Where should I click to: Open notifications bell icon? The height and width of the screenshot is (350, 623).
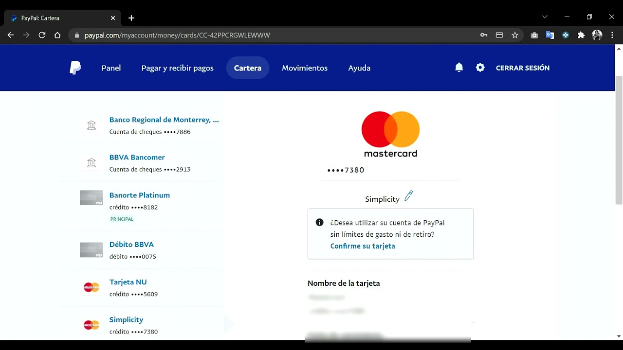pos(459,68)
